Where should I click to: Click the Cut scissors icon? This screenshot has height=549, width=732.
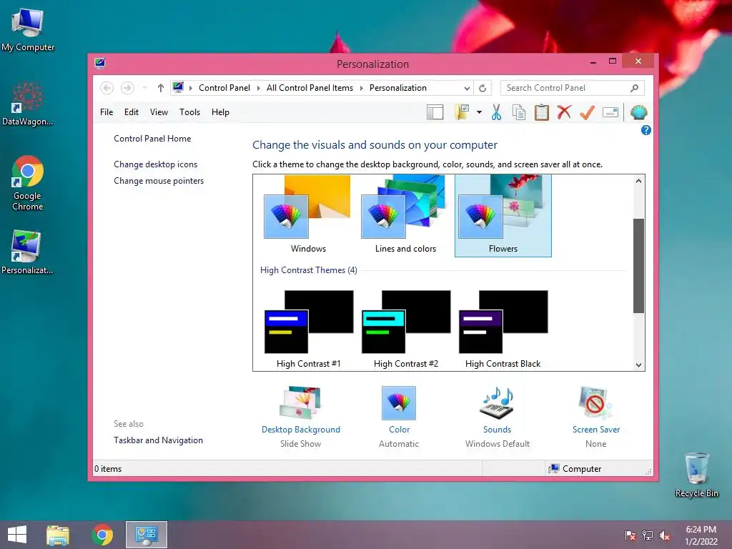click(x=496, y=112)
